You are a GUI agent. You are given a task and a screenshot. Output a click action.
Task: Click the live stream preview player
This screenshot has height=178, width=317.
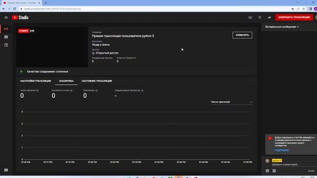pos(52,47)
